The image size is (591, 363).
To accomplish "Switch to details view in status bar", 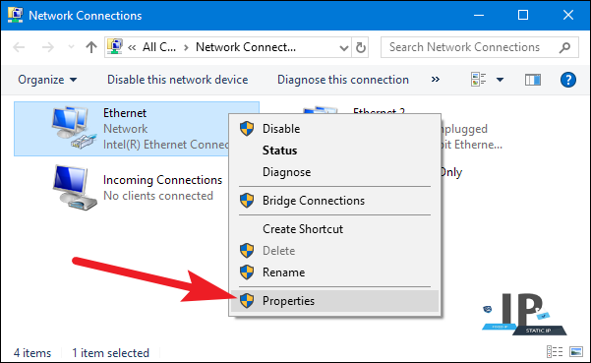I will pyautogui.click(x=554, y=352).
